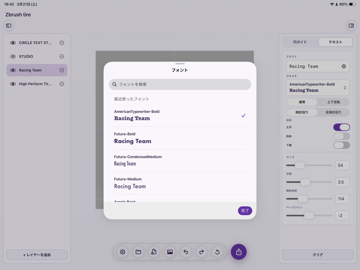This screenshot has height=270, width=360.
Task: Hide the CIRCLE TEXT layer via eye icon
Action: 13,43
